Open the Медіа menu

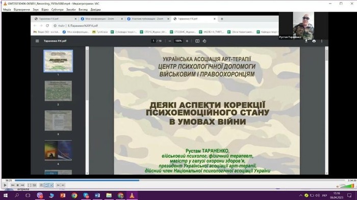click(x=7, y=10)
